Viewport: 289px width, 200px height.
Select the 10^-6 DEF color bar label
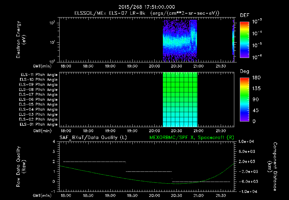(x=257, y=57)
